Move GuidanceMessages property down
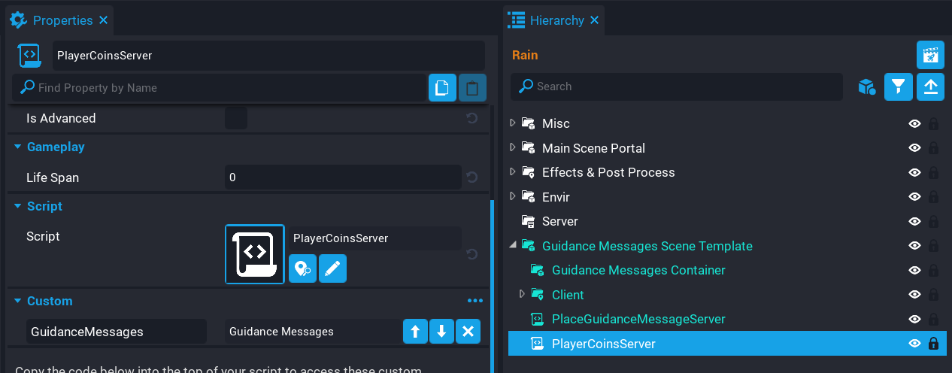 441,332
